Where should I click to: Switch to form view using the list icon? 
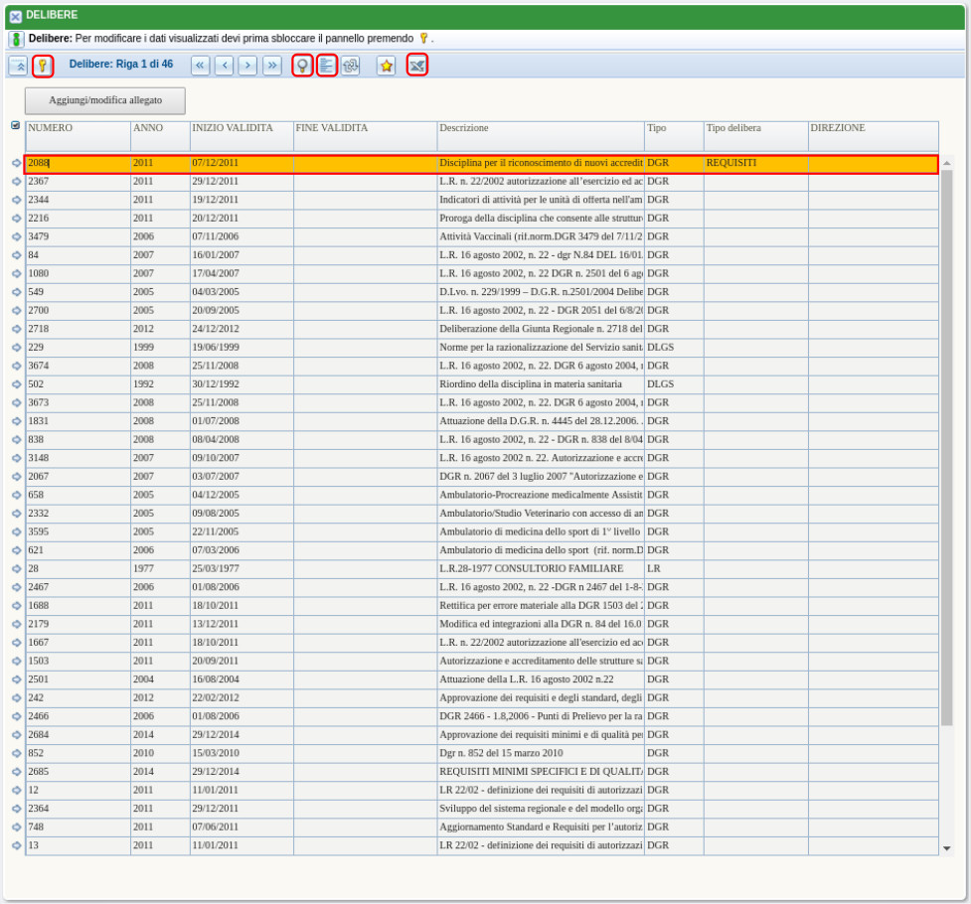click(327, 66)
